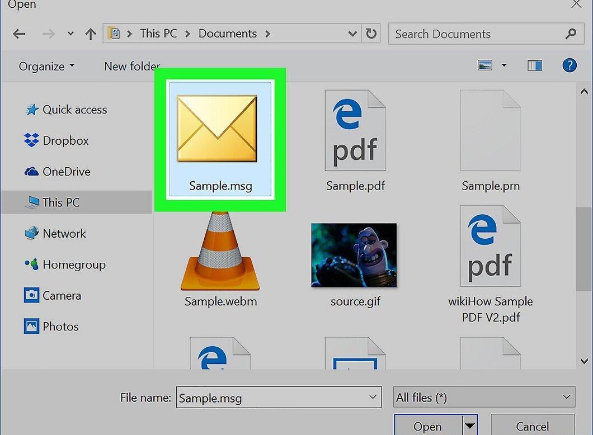Screen dimensions: 593x435
Task: Open the view options dropdown arrow
Action: [x=504, y=65]
